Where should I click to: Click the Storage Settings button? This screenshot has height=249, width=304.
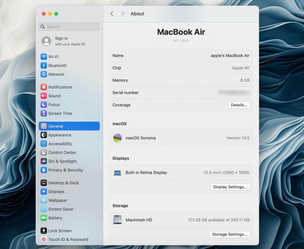coord(230,235)
